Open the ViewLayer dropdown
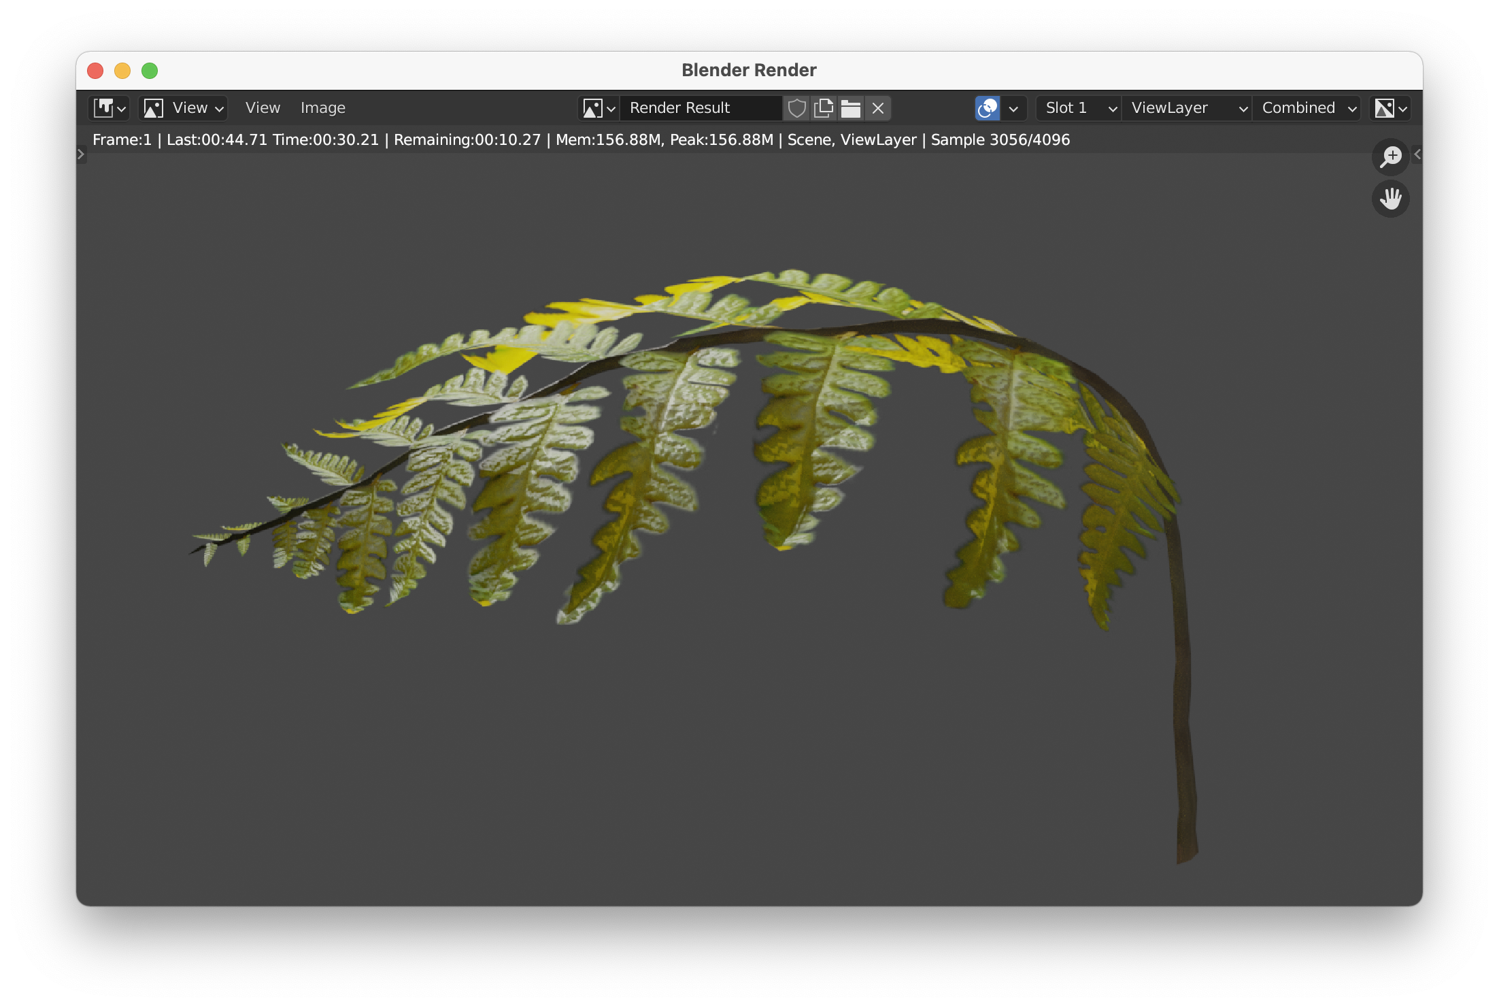The width and height of the screenshot is (1499, 1007). point(1188,108)
